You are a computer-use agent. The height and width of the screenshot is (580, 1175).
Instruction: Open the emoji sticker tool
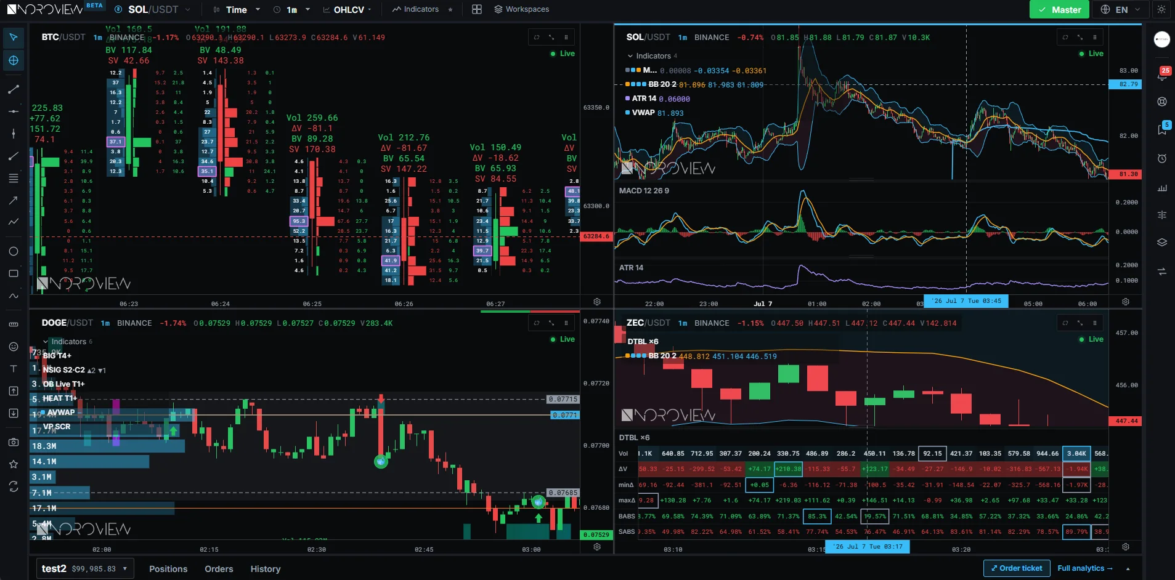pos(14,347)
